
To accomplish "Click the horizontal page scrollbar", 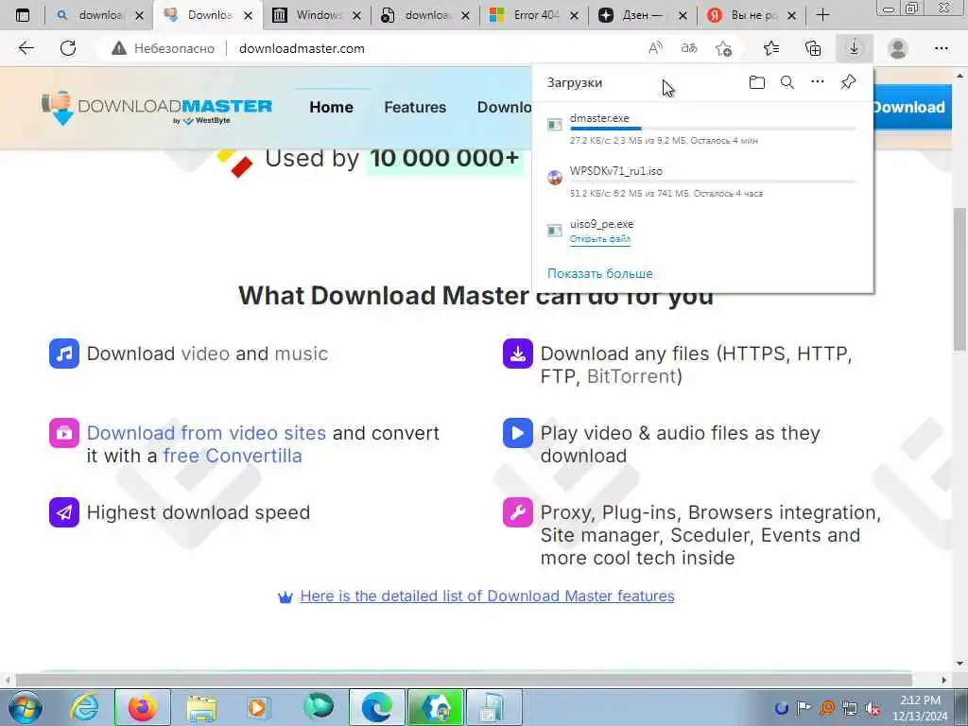I will [x=464, y=680].
